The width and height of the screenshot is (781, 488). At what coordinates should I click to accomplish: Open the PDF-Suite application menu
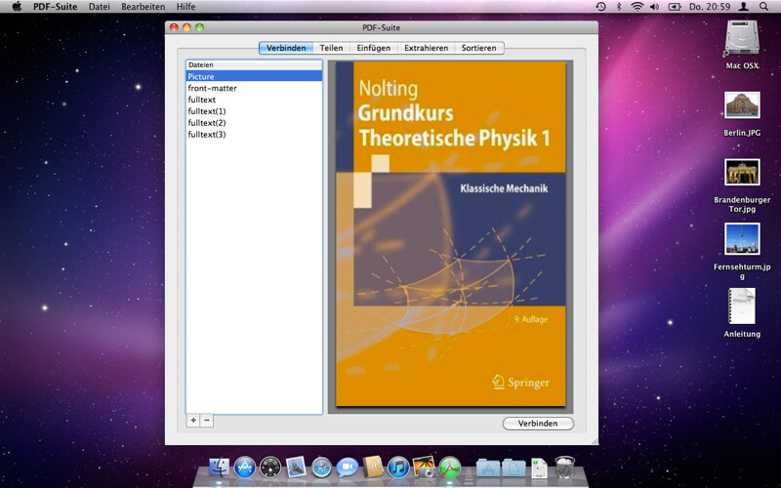[56, 7]
